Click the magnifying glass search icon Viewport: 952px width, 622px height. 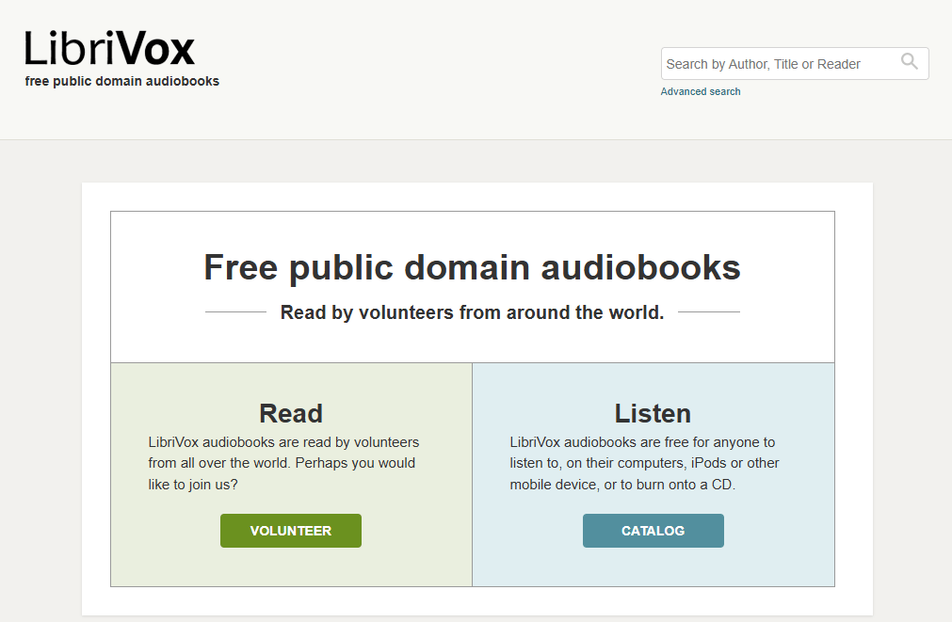pos(909,62)
